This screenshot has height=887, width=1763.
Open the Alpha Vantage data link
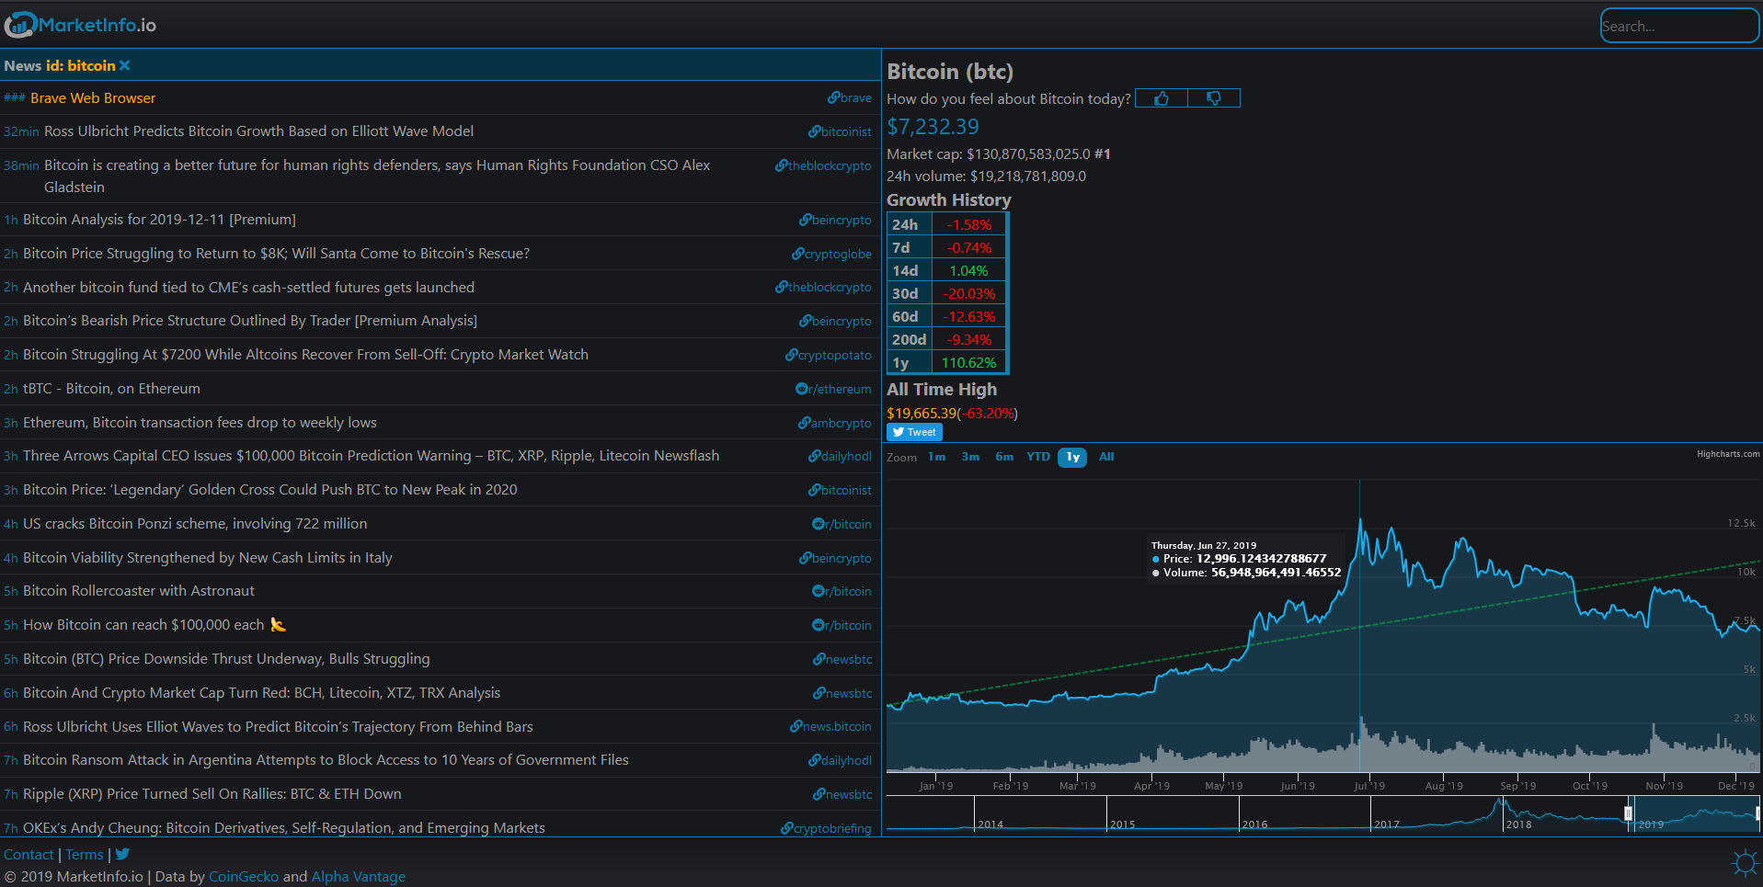359,877
